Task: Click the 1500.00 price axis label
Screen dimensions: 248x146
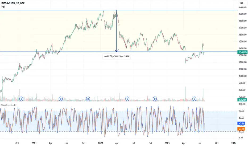Action: click(243, 41)
